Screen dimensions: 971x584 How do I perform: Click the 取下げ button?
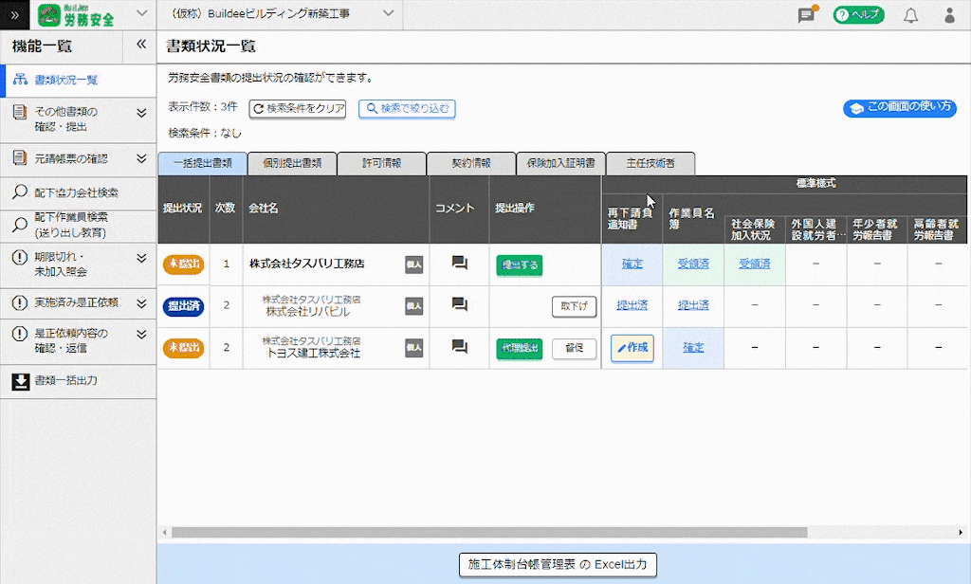574,306
